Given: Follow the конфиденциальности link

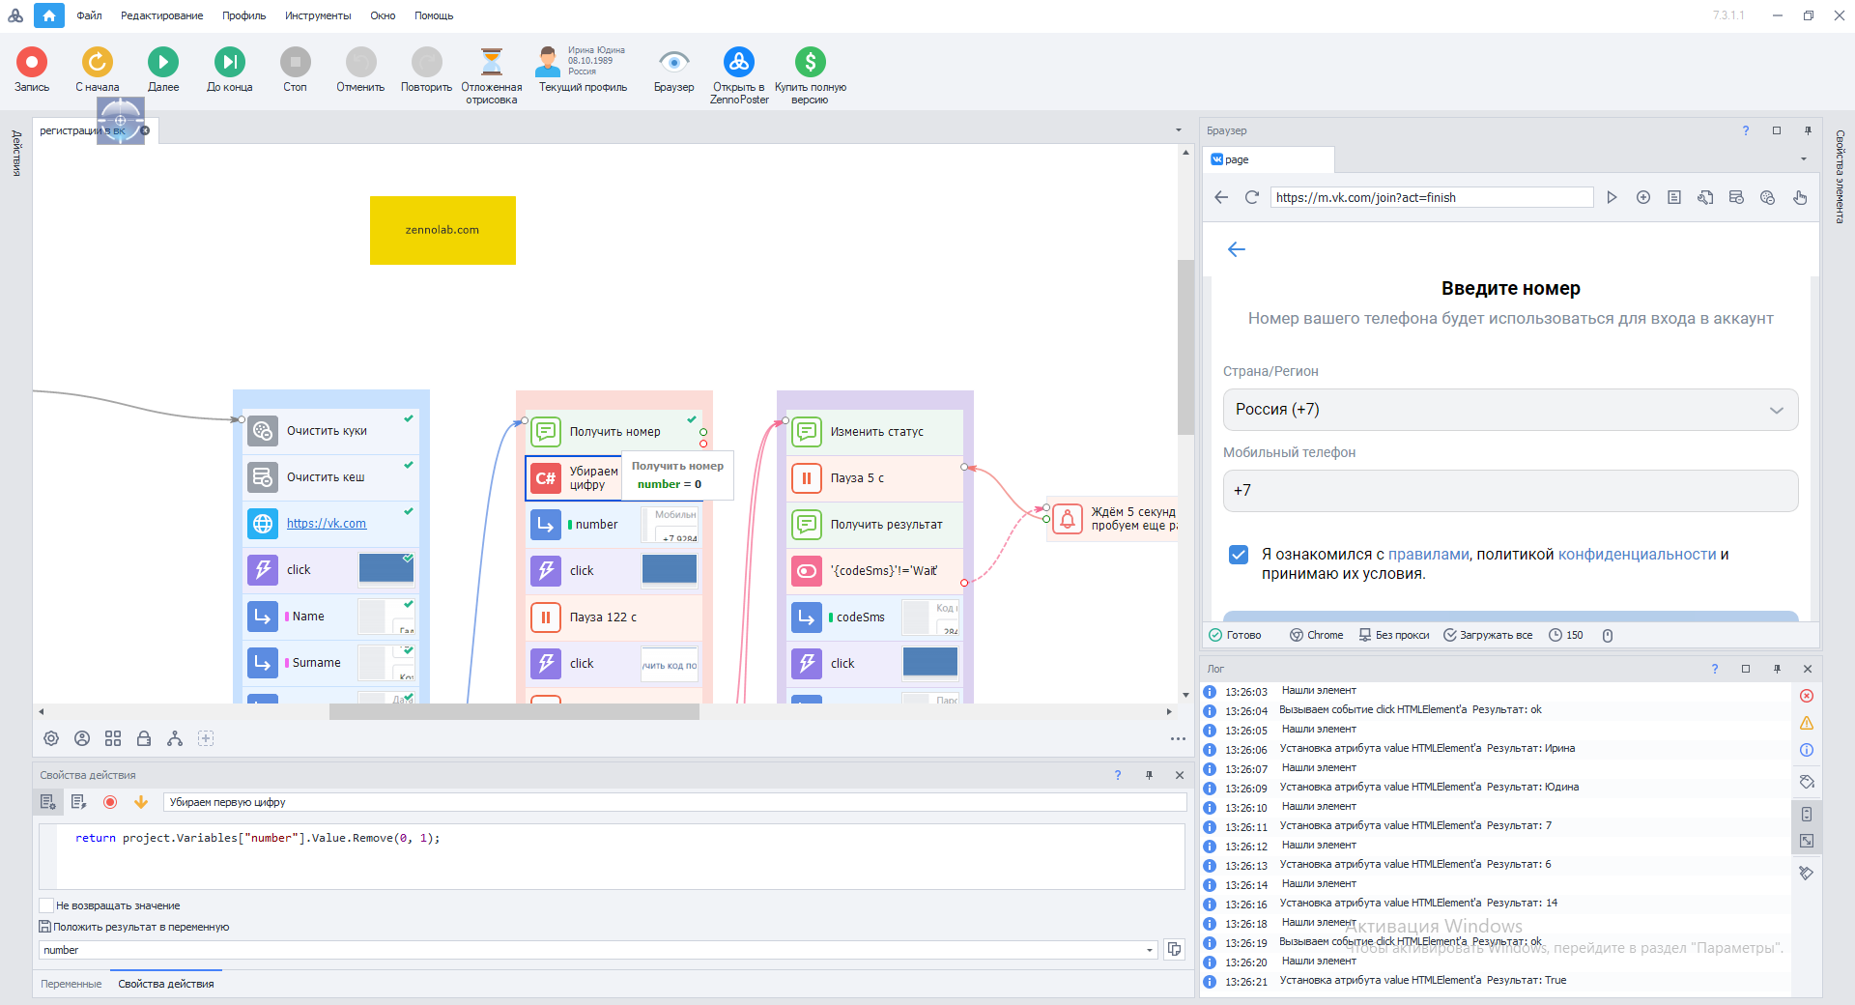Looking at the screenshot, I should pyautogui.click(x=1638, y=555).
